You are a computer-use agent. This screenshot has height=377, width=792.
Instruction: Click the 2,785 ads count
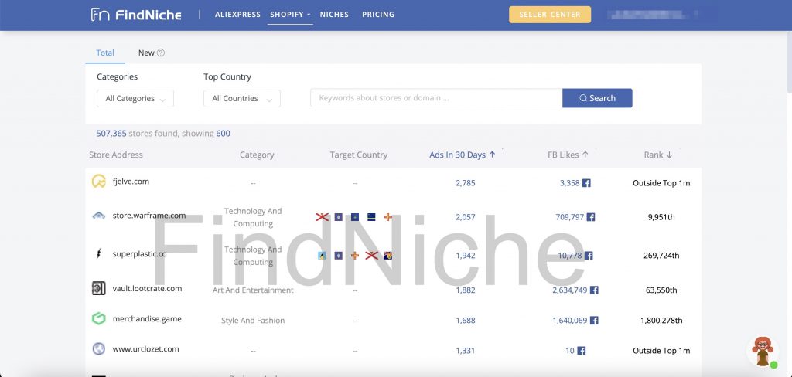click(x=465, y=183)
